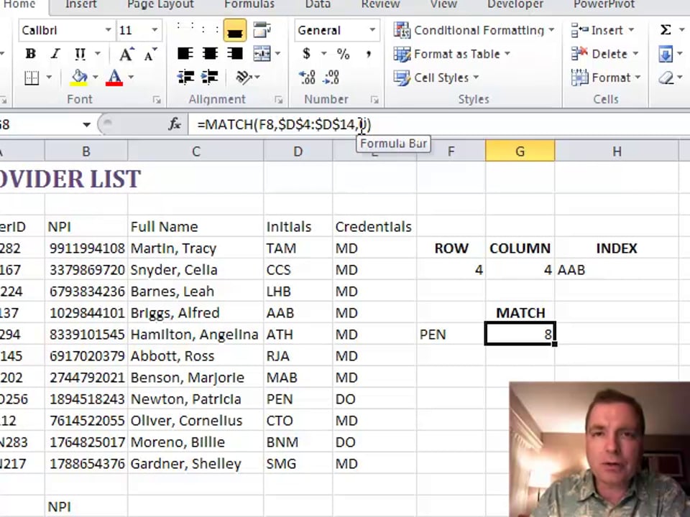Click inside the formula bar
The width and height of the screenshot is (690, 517).
(x=438, y=125)
